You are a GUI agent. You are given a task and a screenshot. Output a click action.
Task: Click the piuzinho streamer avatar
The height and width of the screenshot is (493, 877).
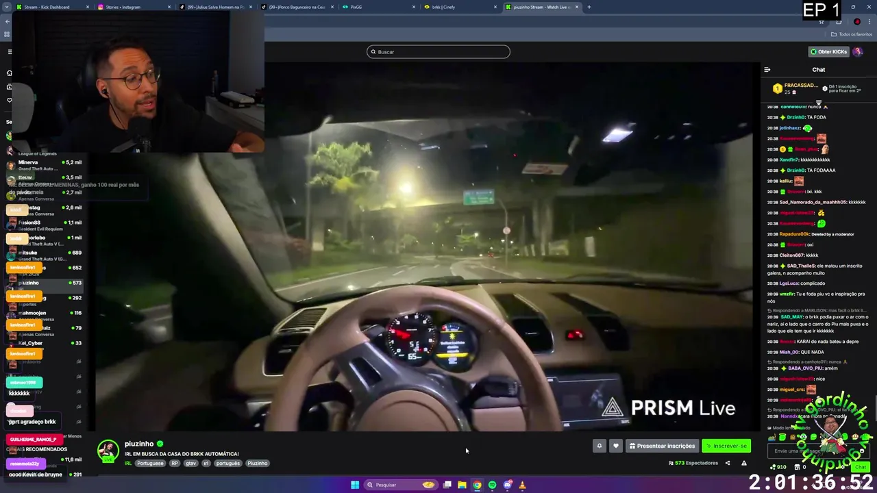[x=108, y=451]
